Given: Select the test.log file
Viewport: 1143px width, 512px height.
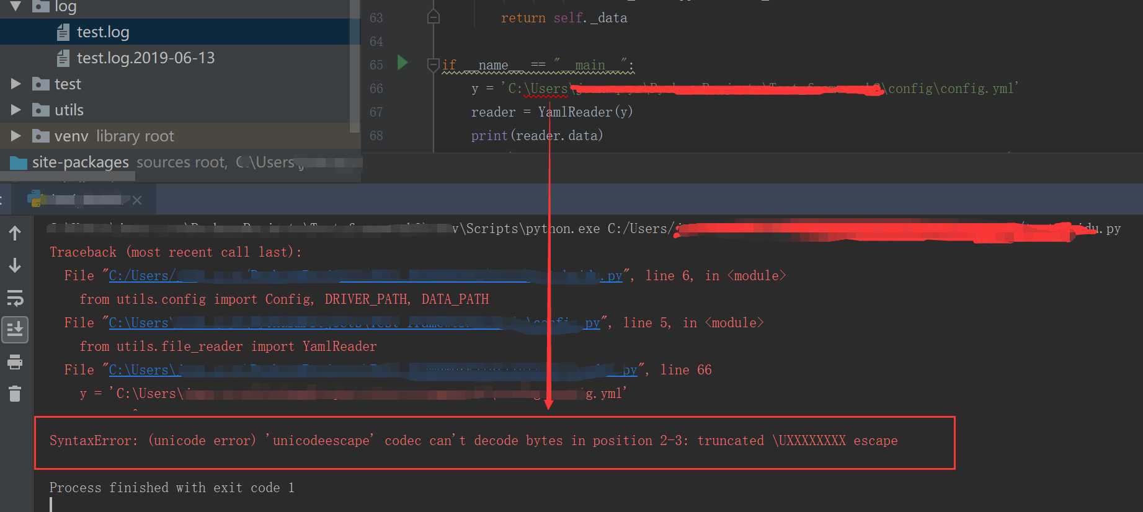Looking at the screenshot, I should (102, 32).
